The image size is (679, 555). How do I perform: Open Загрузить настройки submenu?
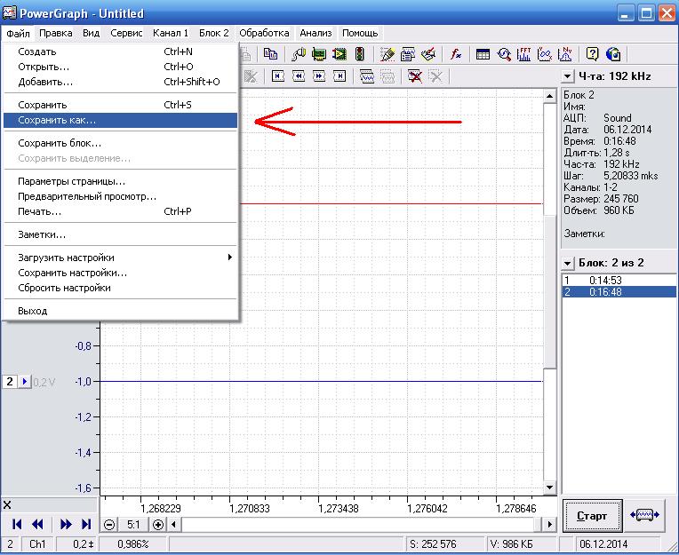point(120,258)
